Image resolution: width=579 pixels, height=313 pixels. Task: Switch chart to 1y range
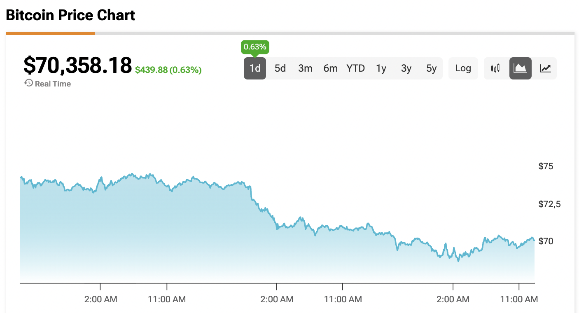pyautogui.click(x=381, y=68)
